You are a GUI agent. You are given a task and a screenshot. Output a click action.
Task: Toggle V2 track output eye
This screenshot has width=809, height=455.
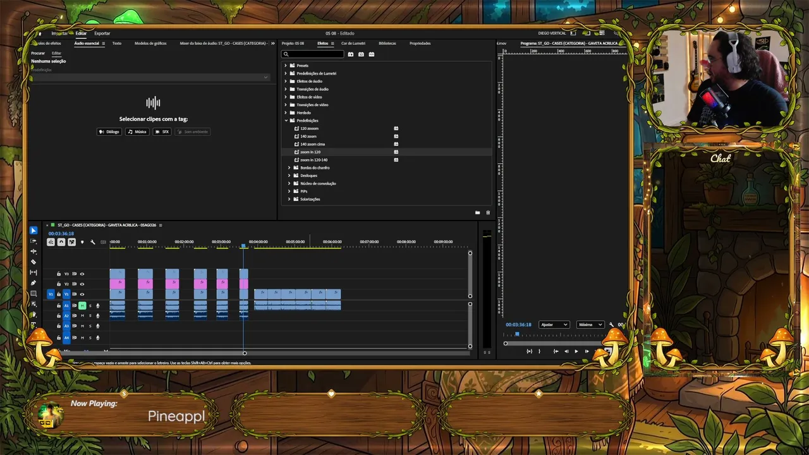(x=82, y=284)
